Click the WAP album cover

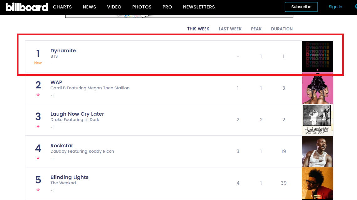[318, 88]
